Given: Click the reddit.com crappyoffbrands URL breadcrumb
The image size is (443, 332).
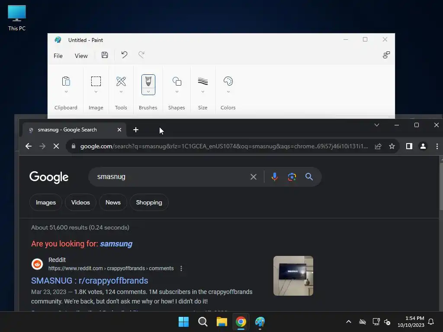Looking at the screenshot, I should tap(111, 268).
